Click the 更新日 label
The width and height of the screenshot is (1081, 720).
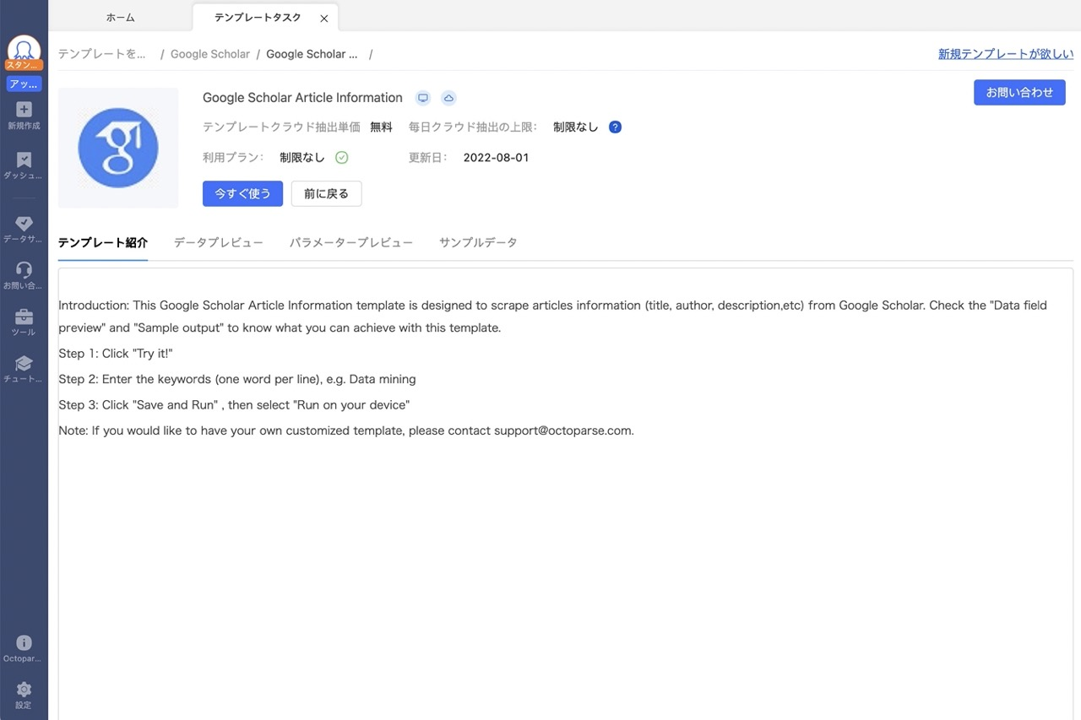pyautogui.click(x=428, y=158)
